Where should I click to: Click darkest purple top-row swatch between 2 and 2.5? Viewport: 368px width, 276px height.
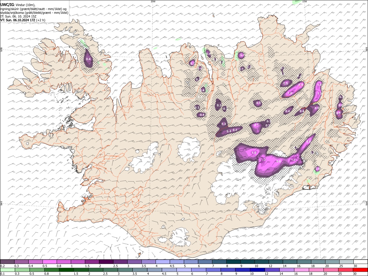pos(106,262)
